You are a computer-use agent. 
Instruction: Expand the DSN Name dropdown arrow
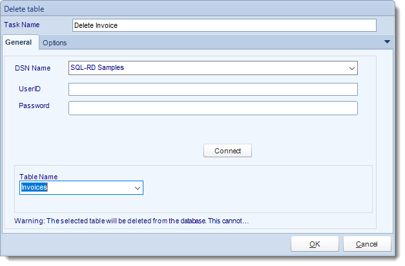click(351, 69)
